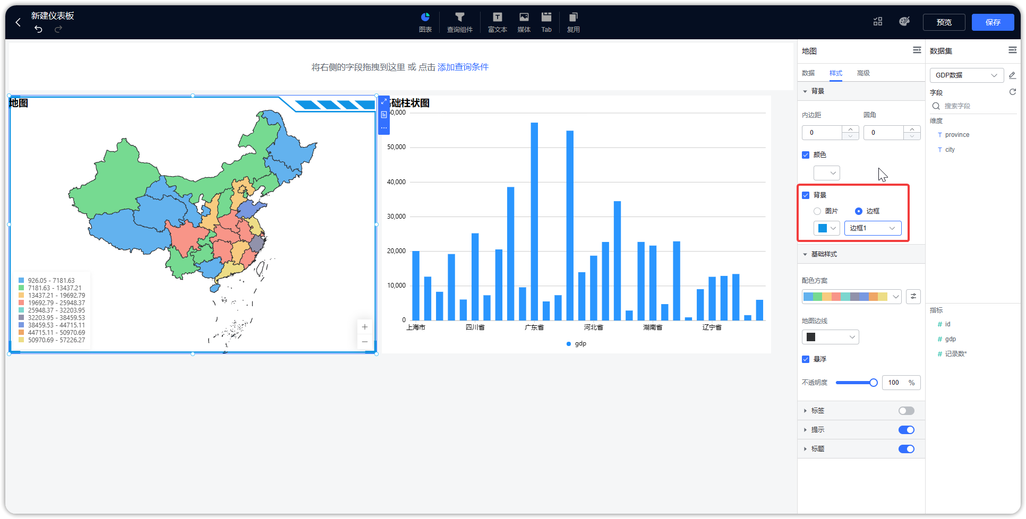Click the 添加查询条件 link
This screenshot has width=1026, height=519.
coord(463,67)
